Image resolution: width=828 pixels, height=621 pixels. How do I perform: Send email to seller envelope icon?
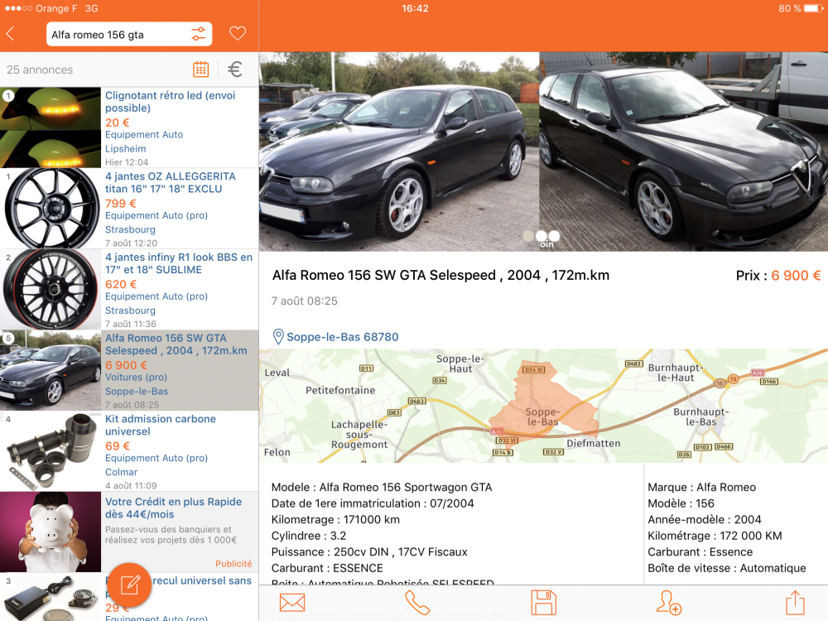tap(292, 603)
